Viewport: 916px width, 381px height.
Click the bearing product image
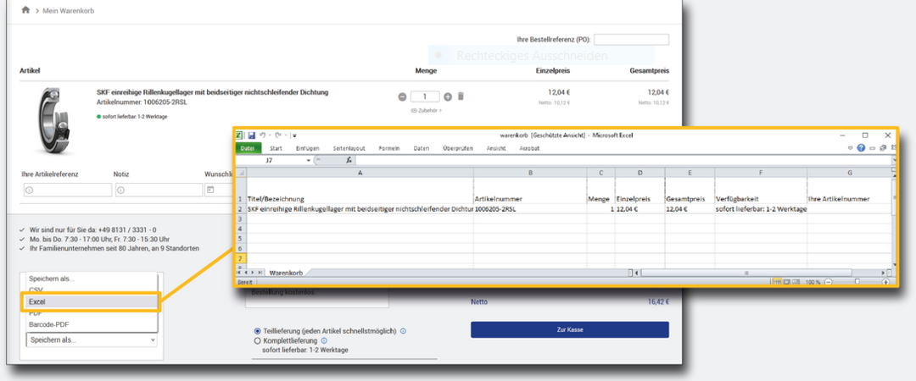[x=52, y=121]
